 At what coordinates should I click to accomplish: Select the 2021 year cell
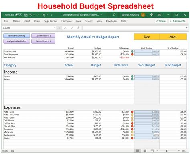[173, 37]
